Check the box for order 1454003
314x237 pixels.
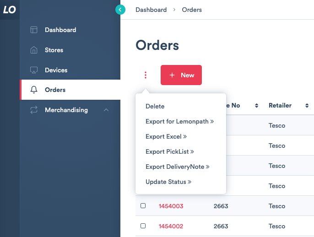[143, 206]
